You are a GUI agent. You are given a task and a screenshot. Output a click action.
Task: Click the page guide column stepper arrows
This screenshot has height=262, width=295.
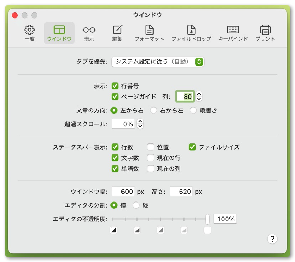click(199, 96)
